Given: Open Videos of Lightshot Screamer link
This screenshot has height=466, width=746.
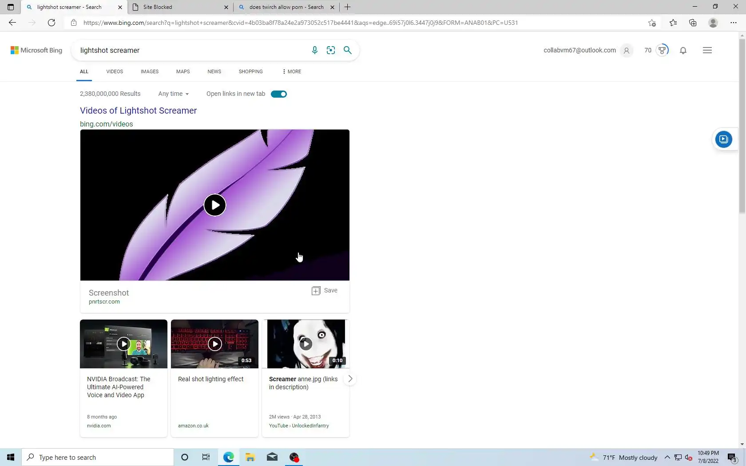Looking at the screenshot, I should [x=138, y=111].
